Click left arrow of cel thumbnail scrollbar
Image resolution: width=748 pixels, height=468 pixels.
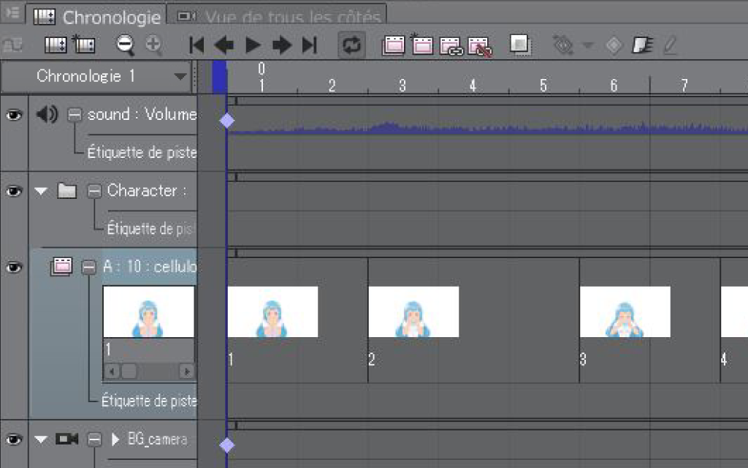click(x=112, y=371)
